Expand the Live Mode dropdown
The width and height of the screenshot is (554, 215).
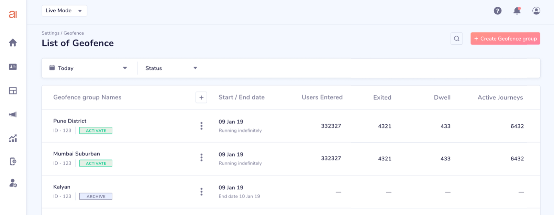(x=64, y=11)
